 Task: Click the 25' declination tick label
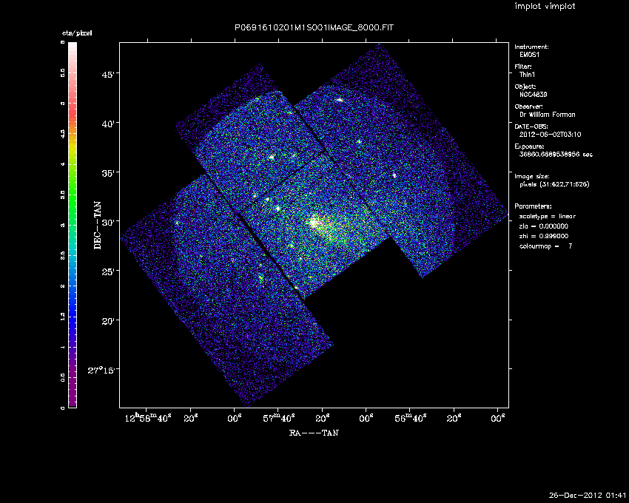pyautogui.click(x=107, y=271)
